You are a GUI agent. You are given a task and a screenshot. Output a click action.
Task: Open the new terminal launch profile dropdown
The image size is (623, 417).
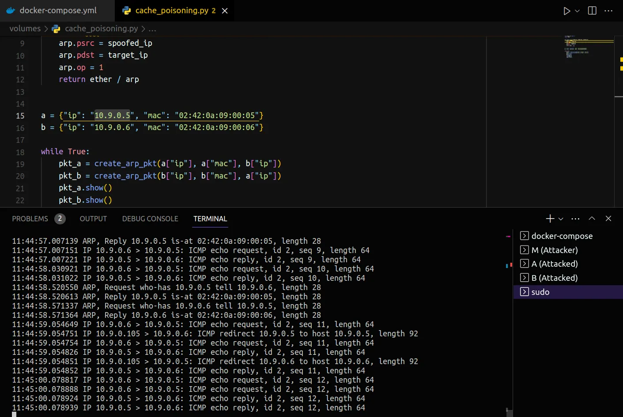point(561,219)
